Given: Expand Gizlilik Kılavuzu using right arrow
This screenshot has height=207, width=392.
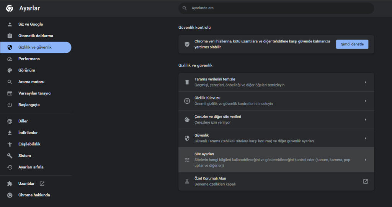Looking at the screenshot, I should 365,101.
